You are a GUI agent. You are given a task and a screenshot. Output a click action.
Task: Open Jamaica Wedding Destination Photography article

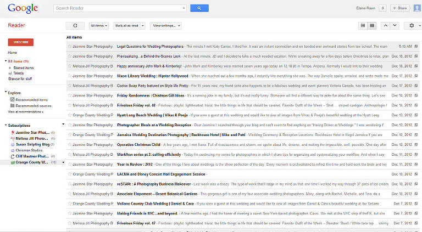181,135
